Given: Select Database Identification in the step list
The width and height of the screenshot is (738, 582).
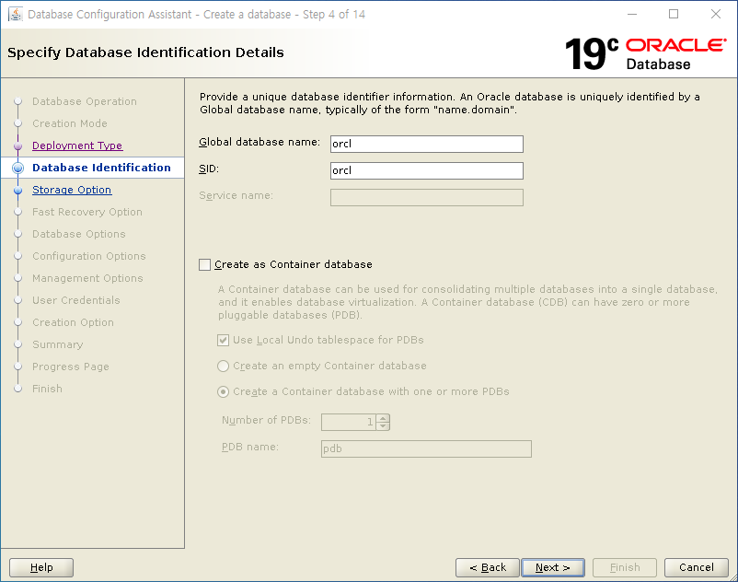Looking at the screenshot, I should click(101, 168).
